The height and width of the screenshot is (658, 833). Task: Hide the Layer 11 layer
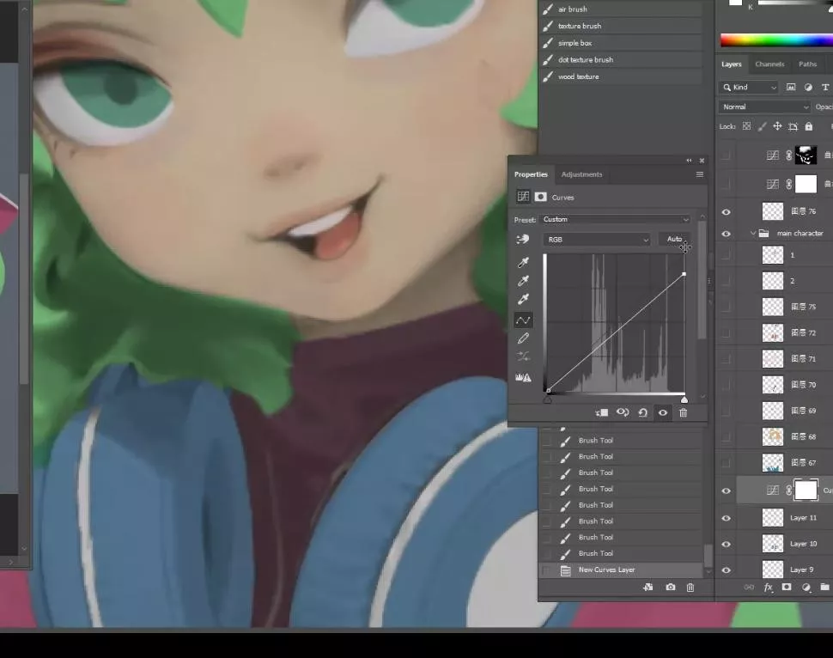(727, 518)
